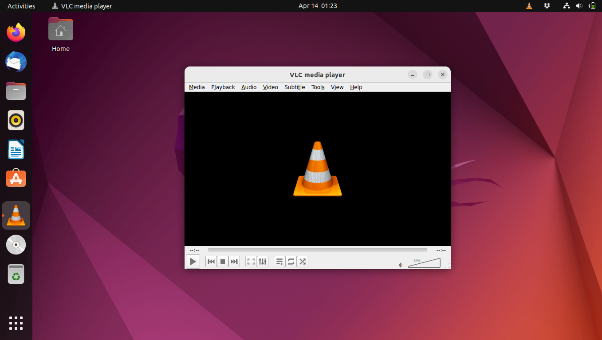Skip to next media track
This screenshot has width=602, height=340.
coord(234,262)
